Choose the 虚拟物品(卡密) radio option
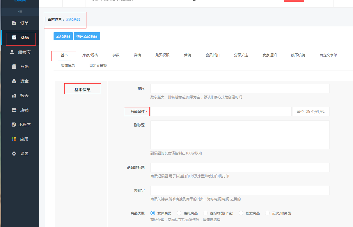353x227 pixels. (x=205, y=213)
